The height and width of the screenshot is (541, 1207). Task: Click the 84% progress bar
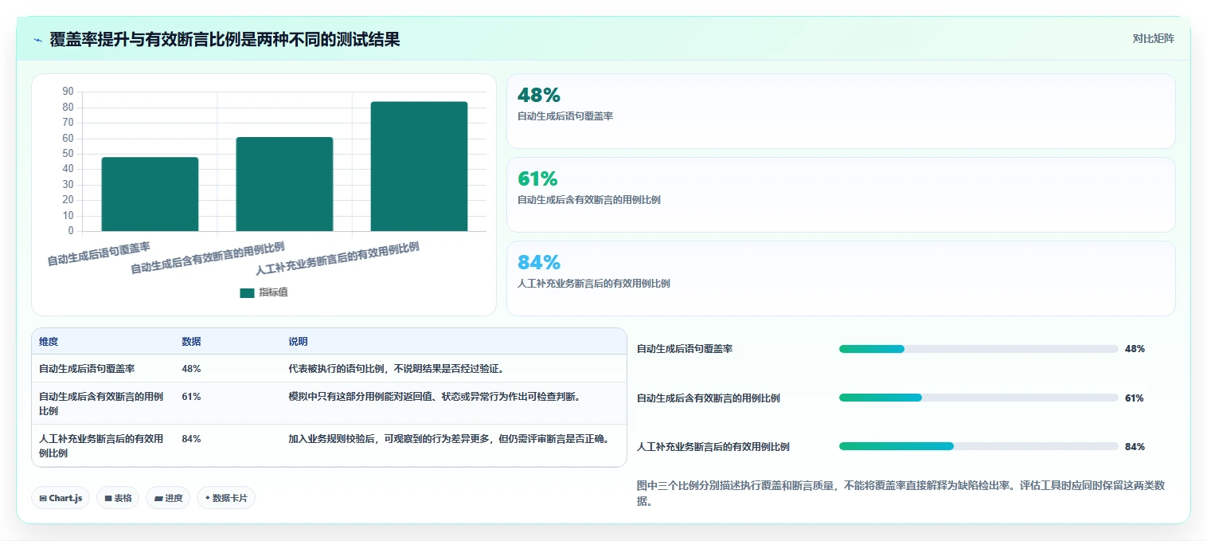click(978, 446)
